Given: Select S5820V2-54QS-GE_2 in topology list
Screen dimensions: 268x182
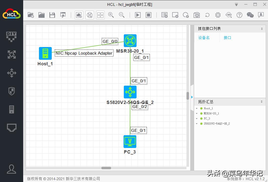Looking at the screenshot, I should point(217,124).
